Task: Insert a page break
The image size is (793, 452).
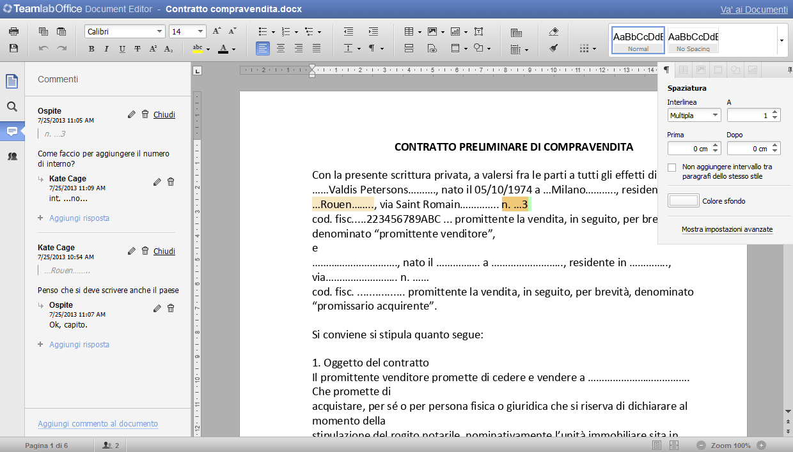Action: [x=409, y=48]
